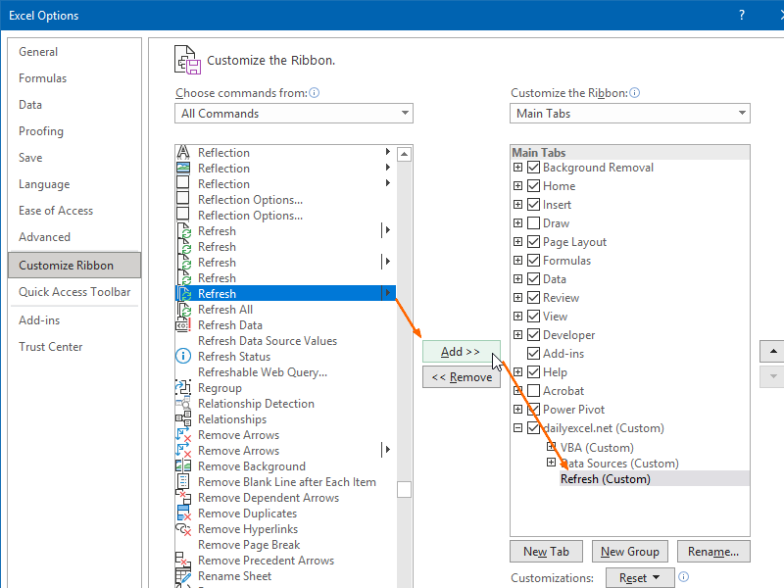Click the commands list scroll up arrow
This screenshot has width=784, height=588.
coord(404,154)
